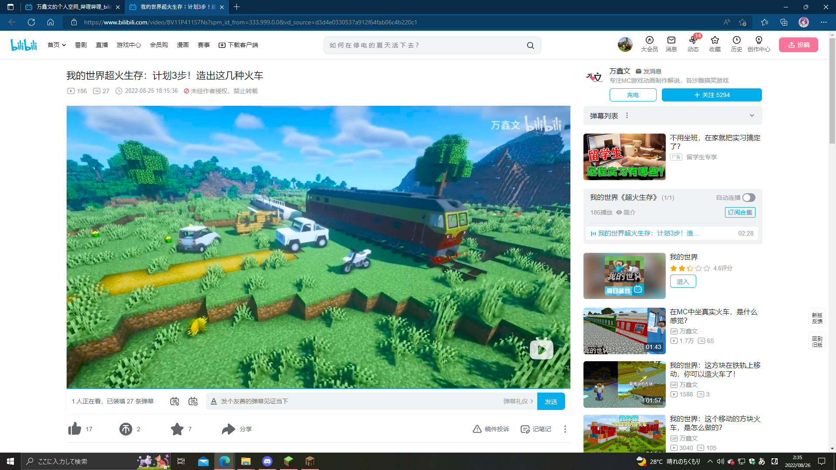Click the 订阅合集 subscribe button

point(740,212)
